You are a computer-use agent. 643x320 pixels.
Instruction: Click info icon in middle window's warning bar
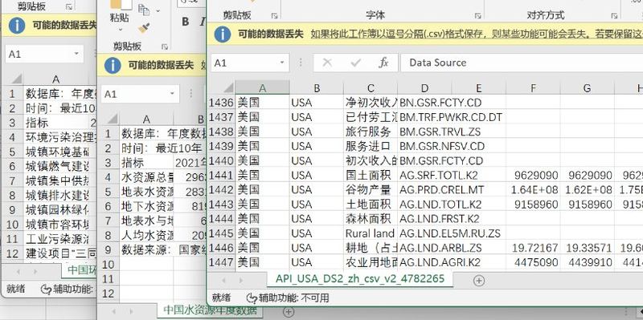(x=113, y=65)
